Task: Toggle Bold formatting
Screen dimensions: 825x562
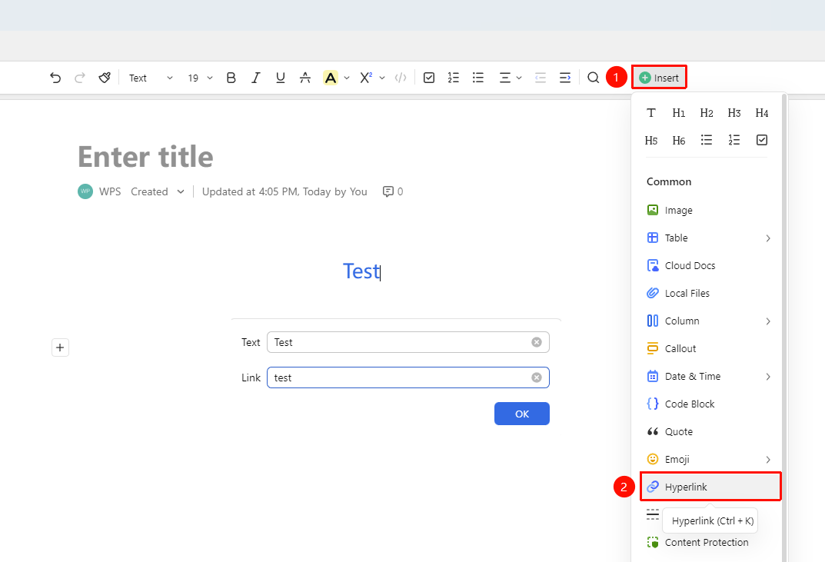Action: [231, 78]
